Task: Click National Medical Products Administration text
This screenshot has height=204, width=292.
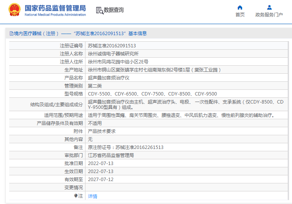Action: coord(55,15)
